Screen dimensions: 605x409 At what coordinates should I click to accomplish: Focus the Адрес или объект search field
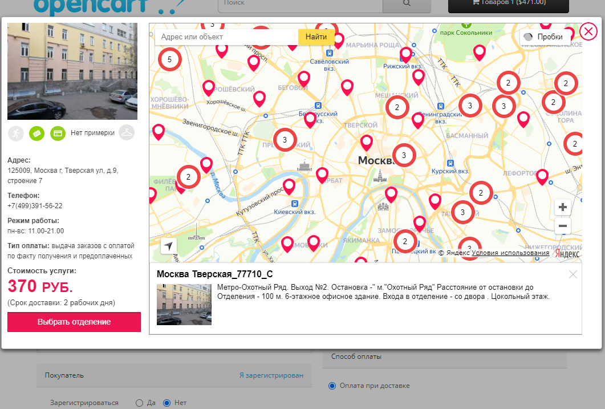tap(227, 37)
